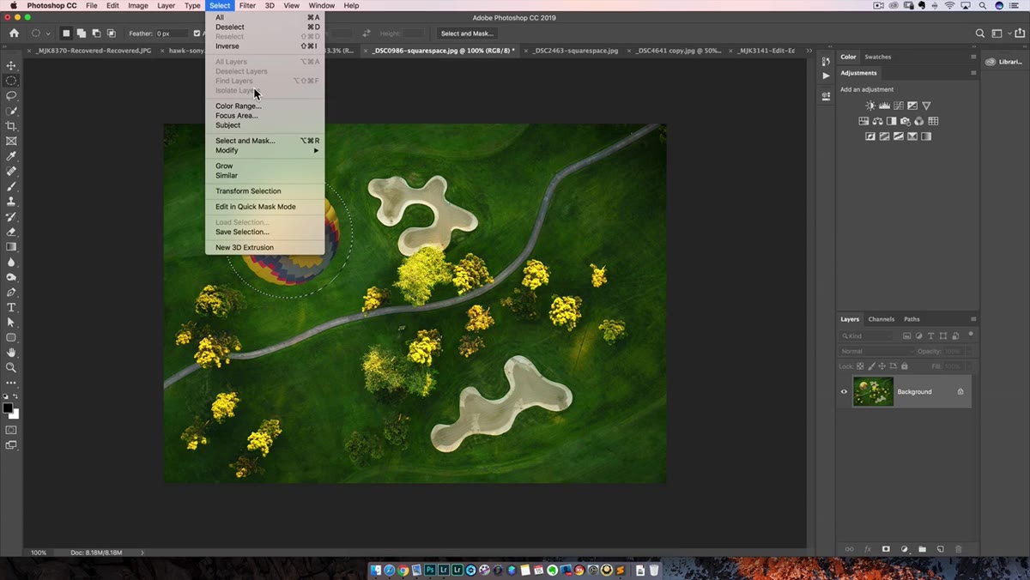Click the Feather input field

click(172, 33)
